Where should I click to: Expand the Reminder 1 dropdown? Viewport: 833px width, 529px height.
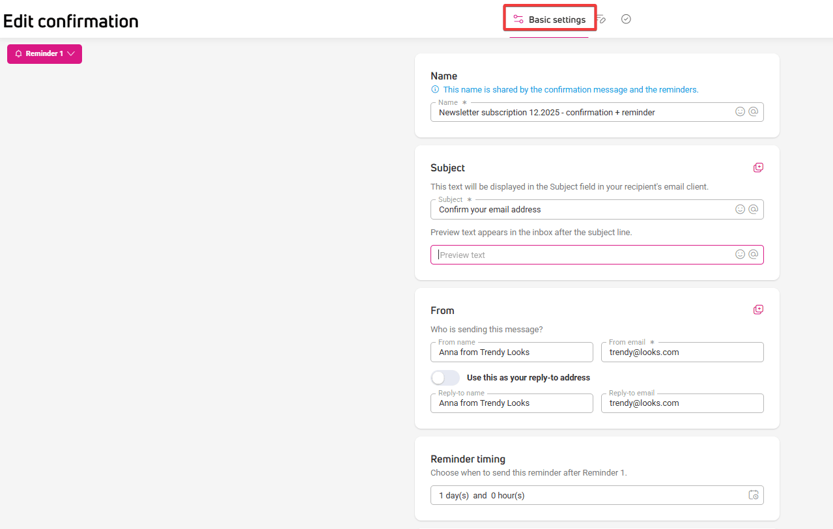44,54
